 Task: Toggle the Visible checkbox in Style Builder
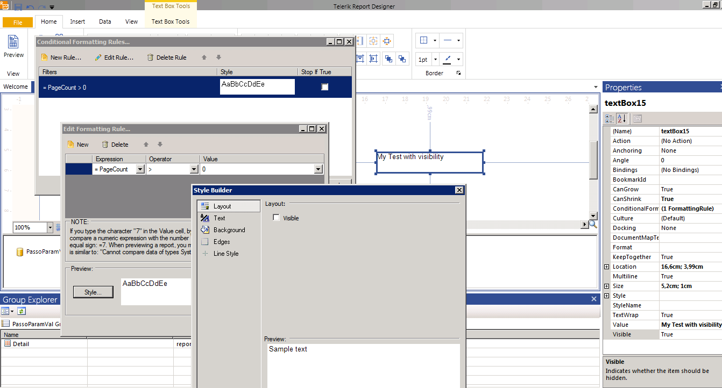point(277,218)
